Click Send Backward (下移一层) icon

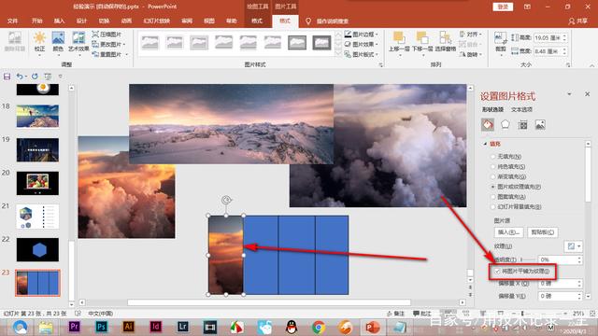pos(422,38)
